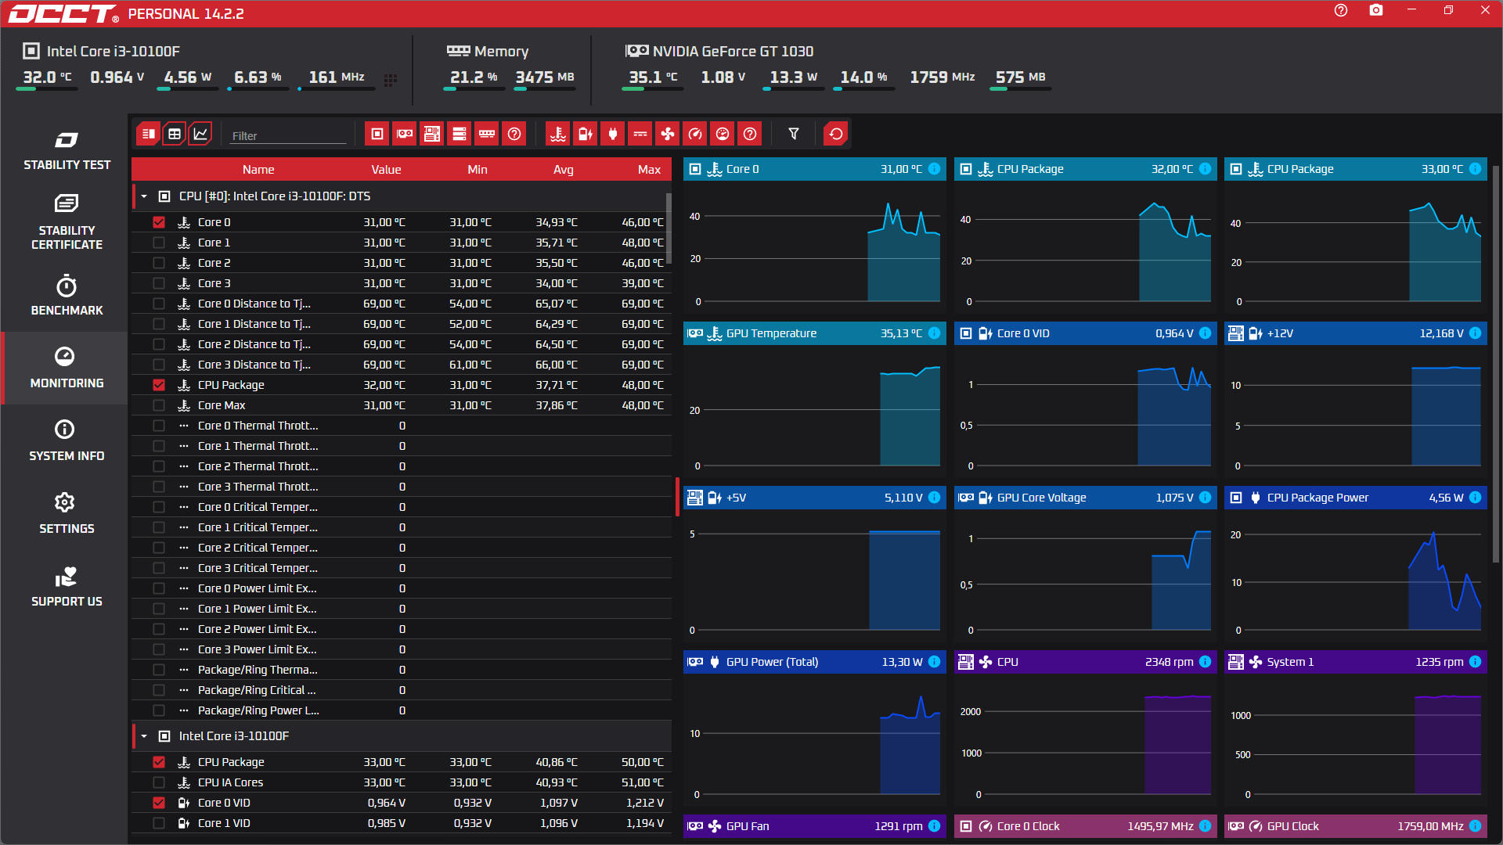Select the Package/Ring Critical row
Viewport: 1503px width, 845px height.
(x=402, y=690)
